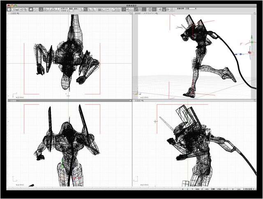Click the Z value 410 in status bar
Screen dimensions: 263x199
(207, 189)
